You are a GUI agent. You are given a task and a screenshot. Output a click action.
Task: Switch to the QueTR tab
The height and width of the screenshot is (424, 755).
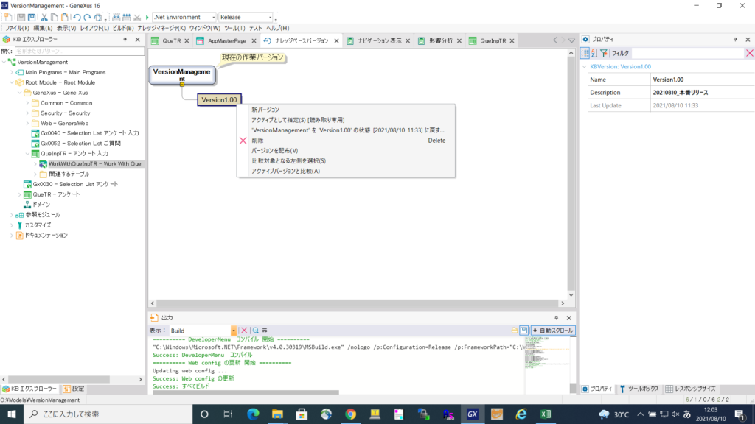171,41
